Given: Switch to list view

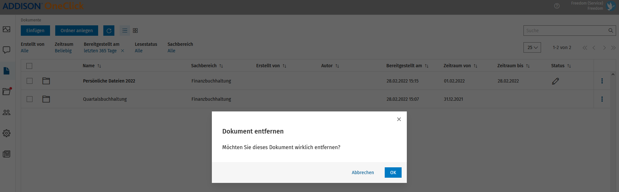Looking at the screenshot, I should [x=125, y=31].
